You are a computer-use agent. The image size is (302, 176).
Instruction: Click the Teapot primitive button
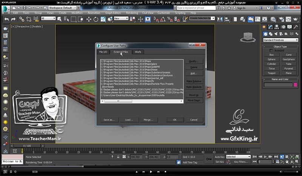(x=271, y=73)
